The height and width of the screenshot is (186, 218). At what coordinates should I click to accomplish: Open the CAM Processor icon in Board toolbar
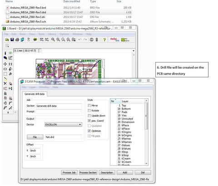(22, 40)
